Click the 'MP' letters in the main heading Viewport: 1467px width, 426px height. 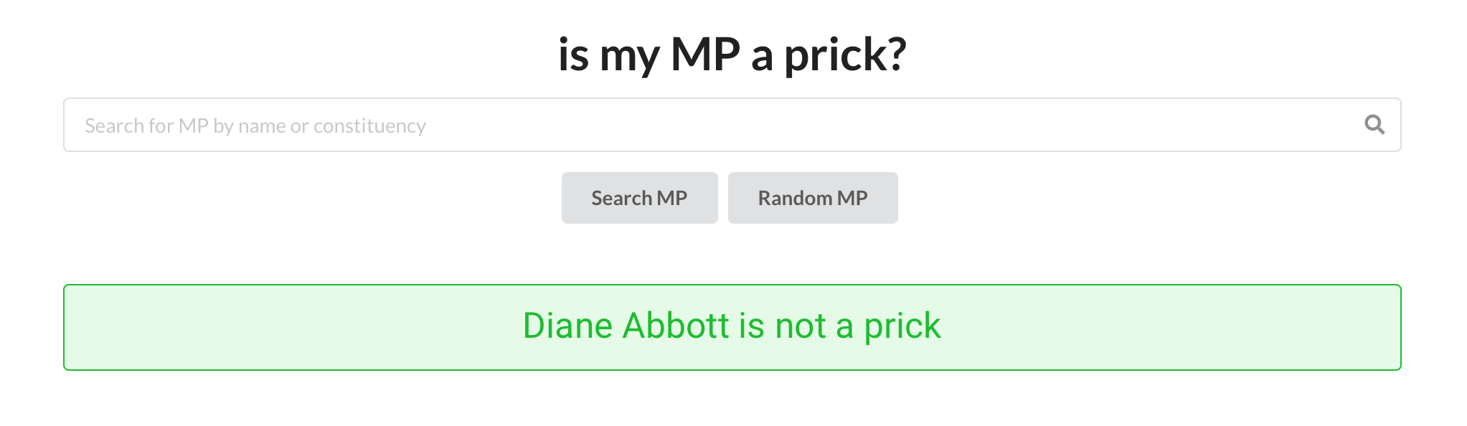point(705,55)
